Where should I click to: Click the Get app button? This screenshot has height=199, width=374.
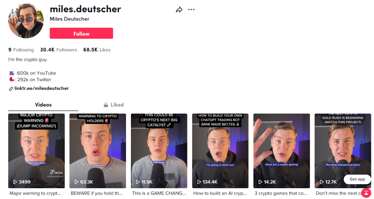[x=357, y=179]
